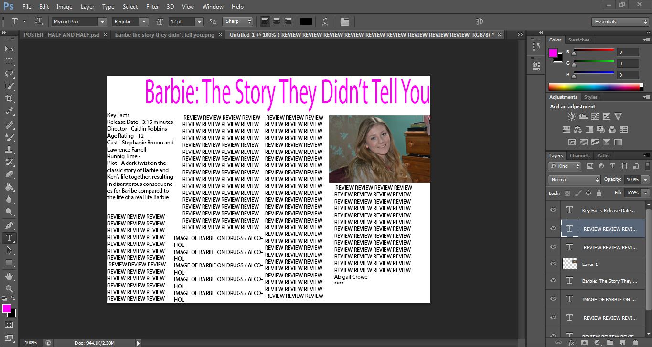Select the Rectangle shape tool
Screen dimensions: 652x347
(x=9, y=263)
